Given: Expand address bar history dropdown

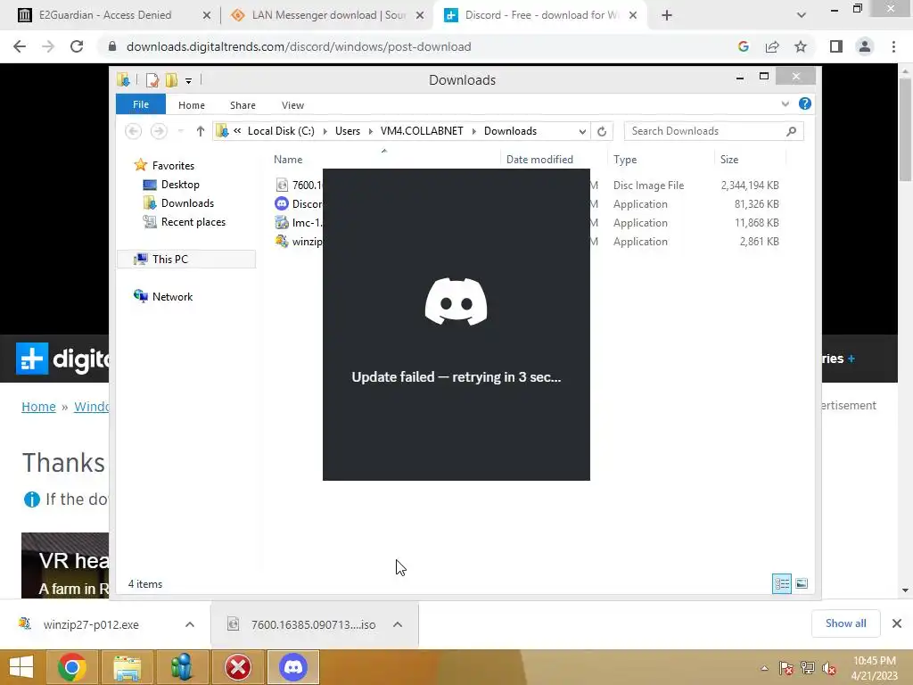Looking at the screenshot, I should click(582, 131).
